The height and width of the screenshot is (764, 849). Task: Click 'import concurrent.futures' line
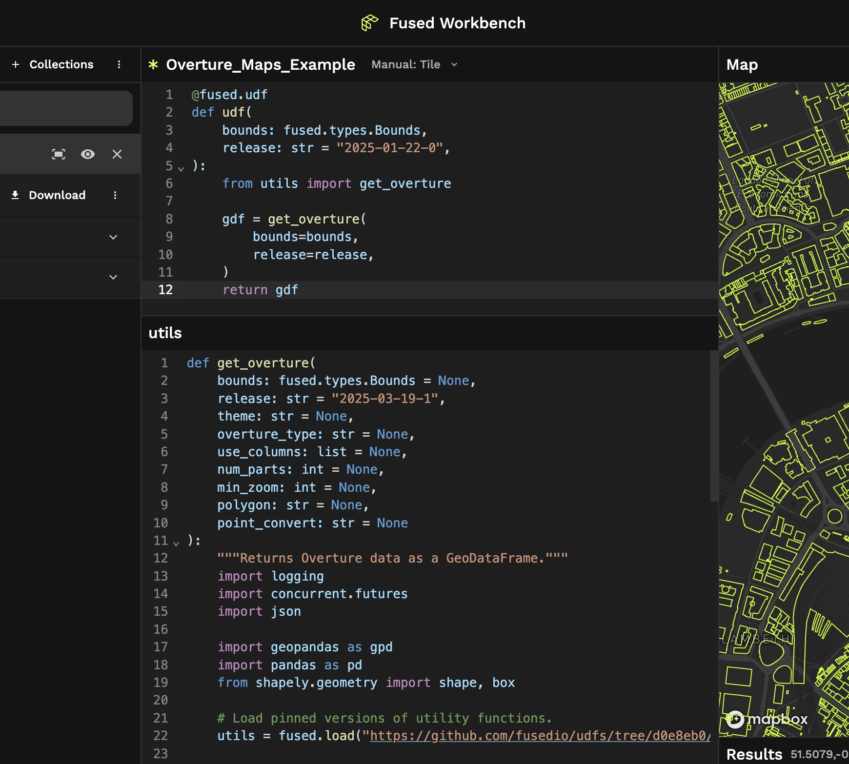pos(312,594)
